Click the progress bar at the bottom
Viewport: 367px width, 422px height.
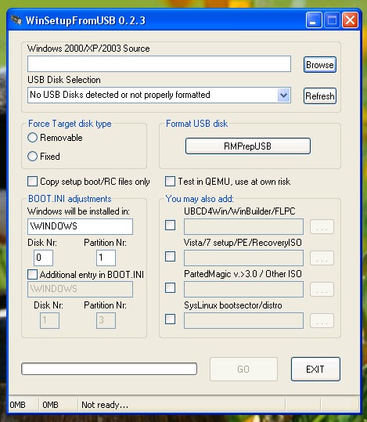[109, 369]
